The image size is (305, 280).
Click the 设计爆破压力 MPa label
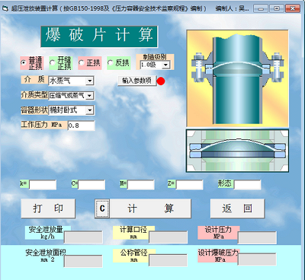pyautogui.click(x=219, y=256)
